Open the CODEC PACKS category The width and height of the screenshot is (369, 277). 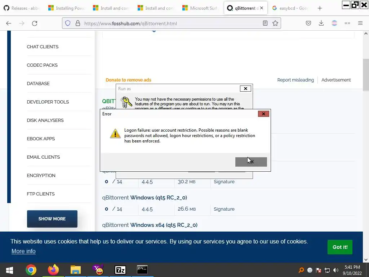tap(42, 65)
